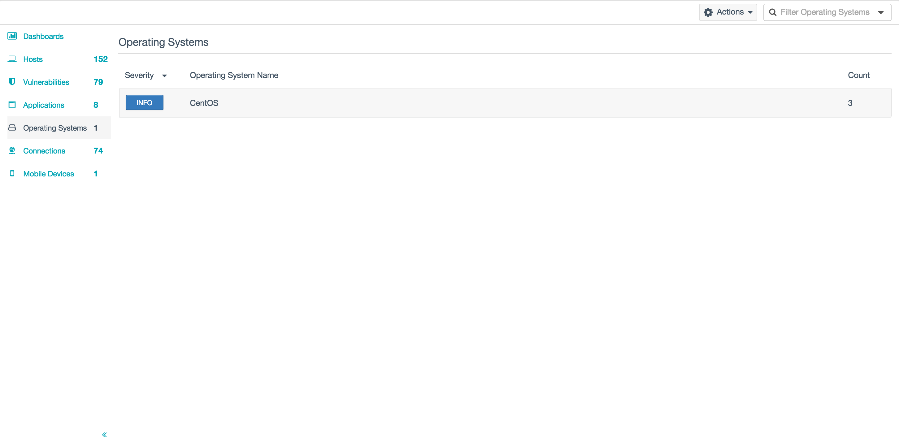Click the blue INFO severity badge
The image size is (899, 446).
tap(144, 102)
